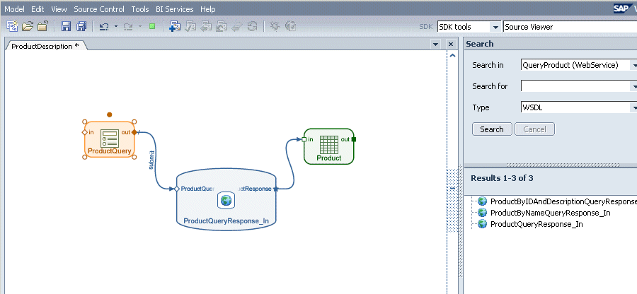Click the add to source control icon

point(175,27)
